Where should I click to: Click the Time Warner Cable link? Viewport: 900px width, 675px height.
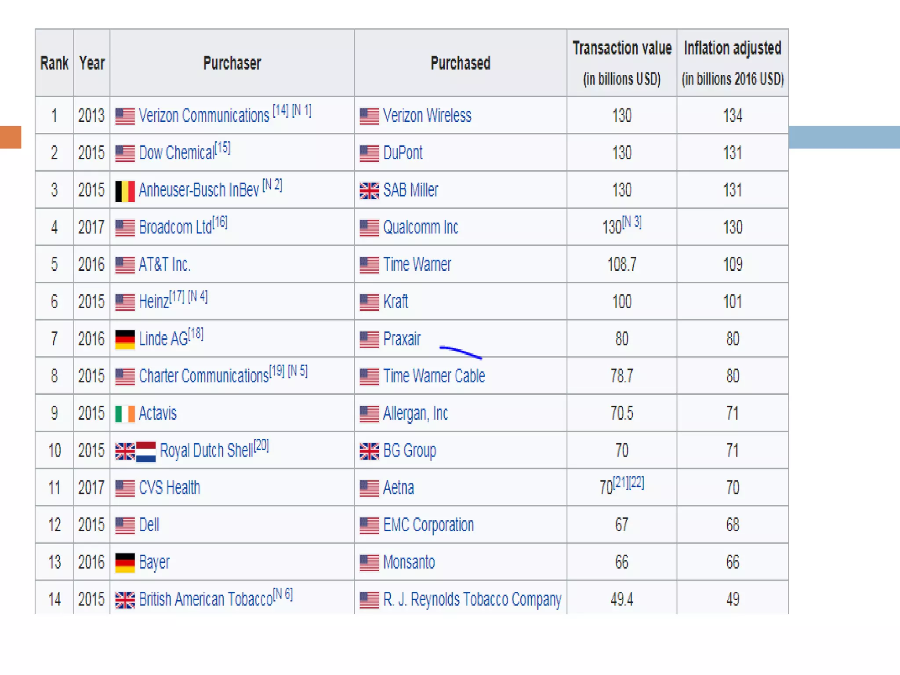pyautogui.click(x=434, y=376)
